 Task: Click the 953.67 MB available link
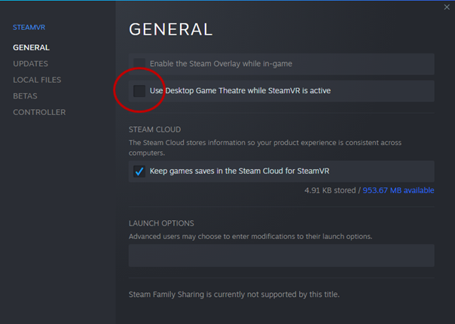399,190
